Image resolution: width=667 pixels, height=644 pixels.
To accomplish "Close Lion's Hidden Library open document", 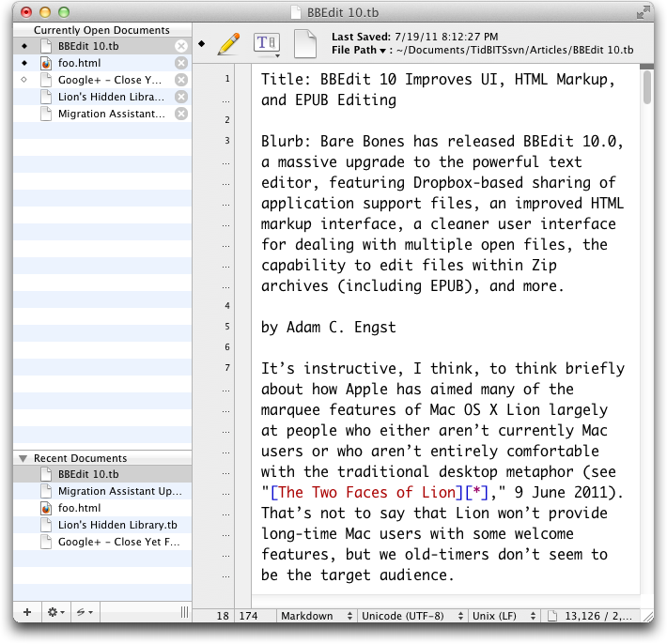I will [x=181, y=97].
